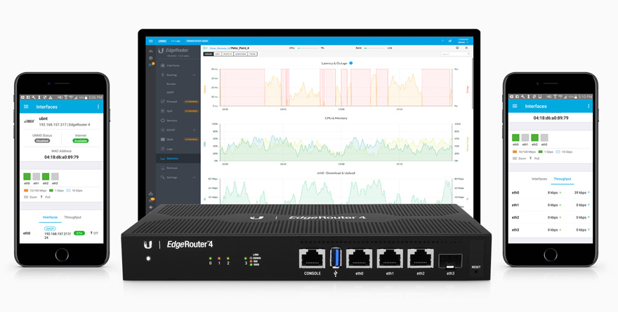This screenshot has width=618, height=312.
Task: Click the info icon beside Latency & Outage
Action: point(350,63)
